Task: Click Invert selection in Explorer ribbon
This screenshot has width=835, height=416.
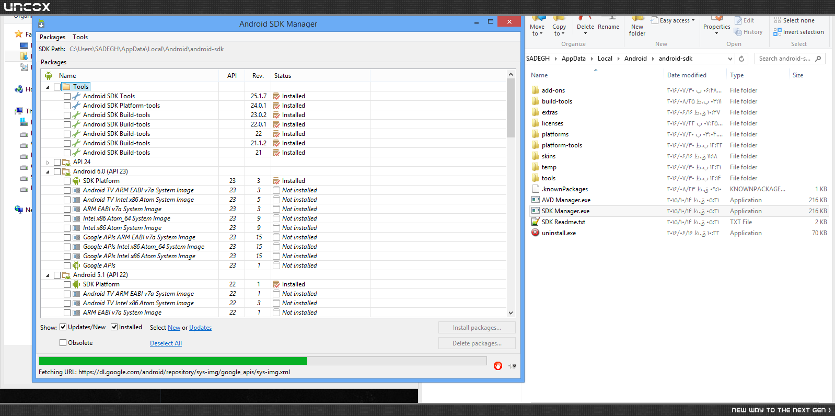Action: pos(799,32)
